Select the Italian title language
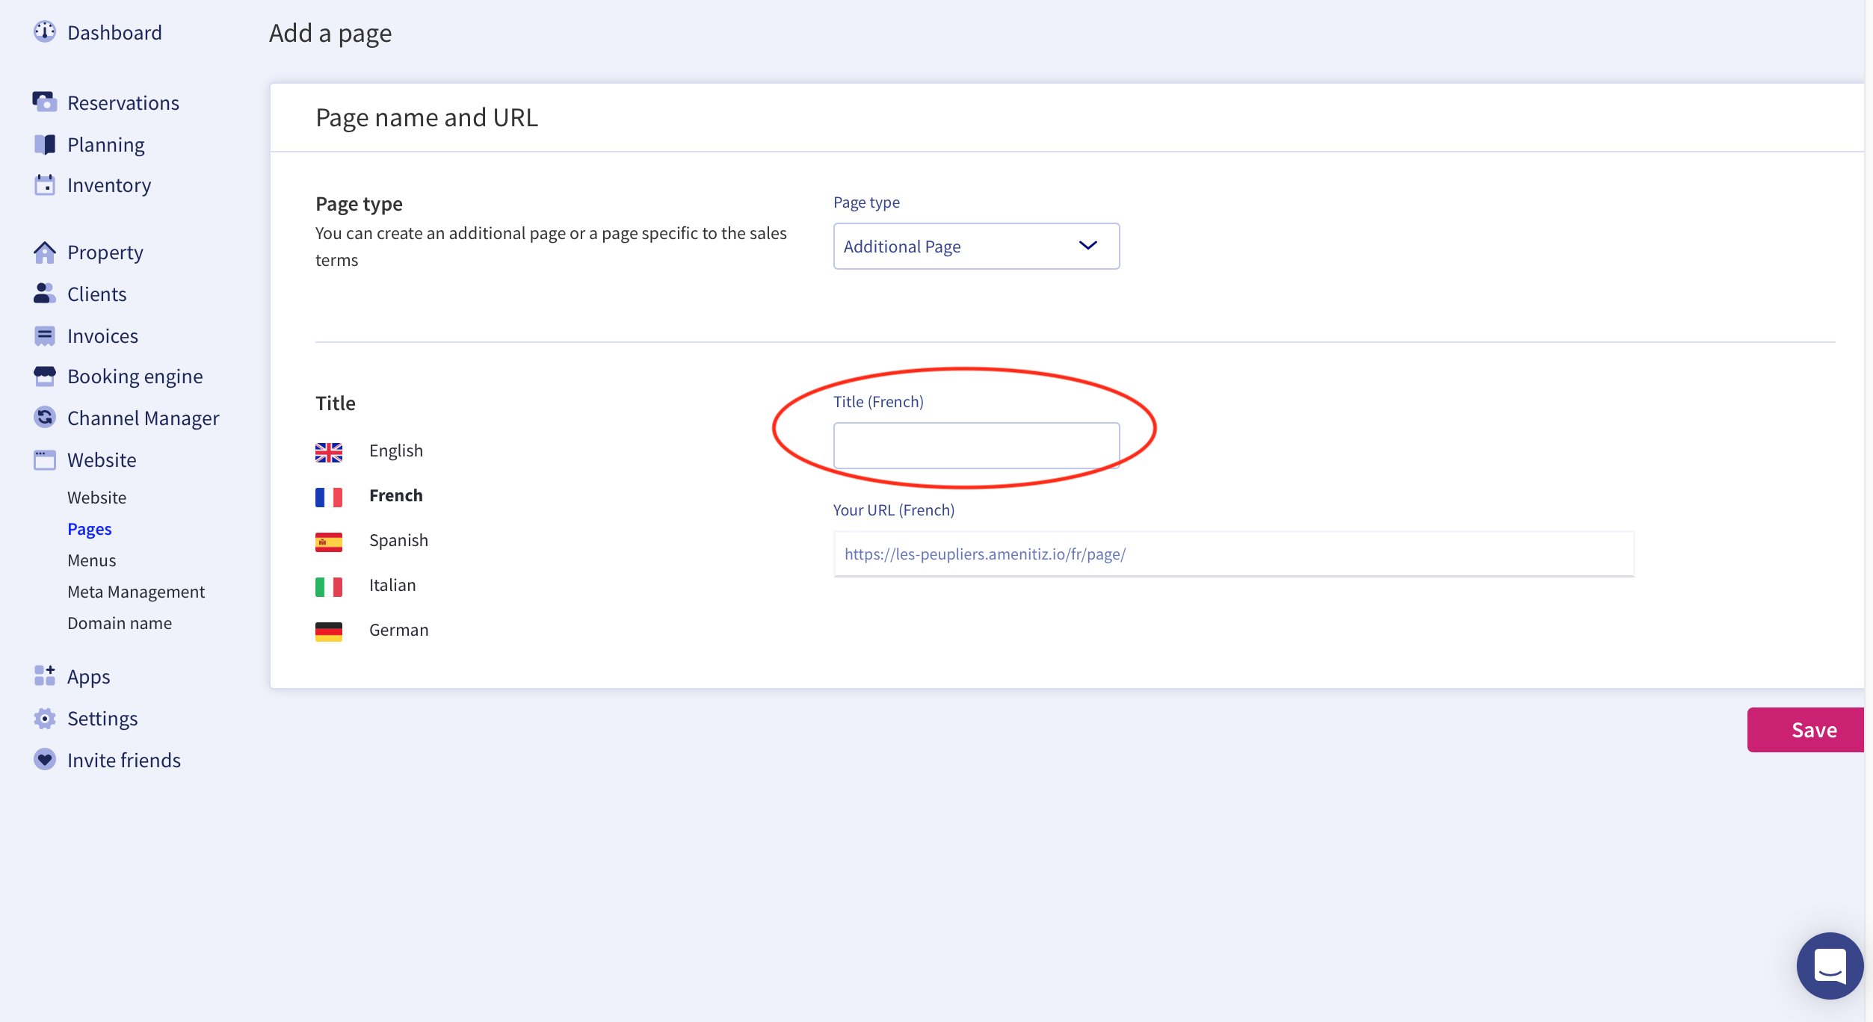Screen dimensions: 1873x1022 [392, 585]
